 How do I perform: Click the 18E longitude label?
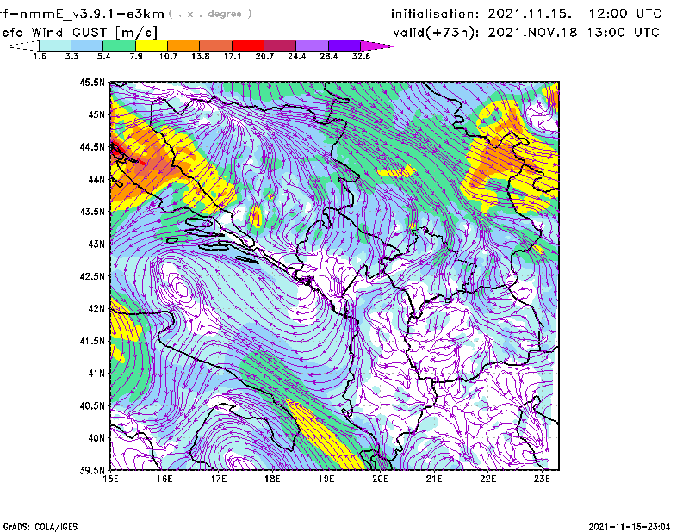(272, 479)
